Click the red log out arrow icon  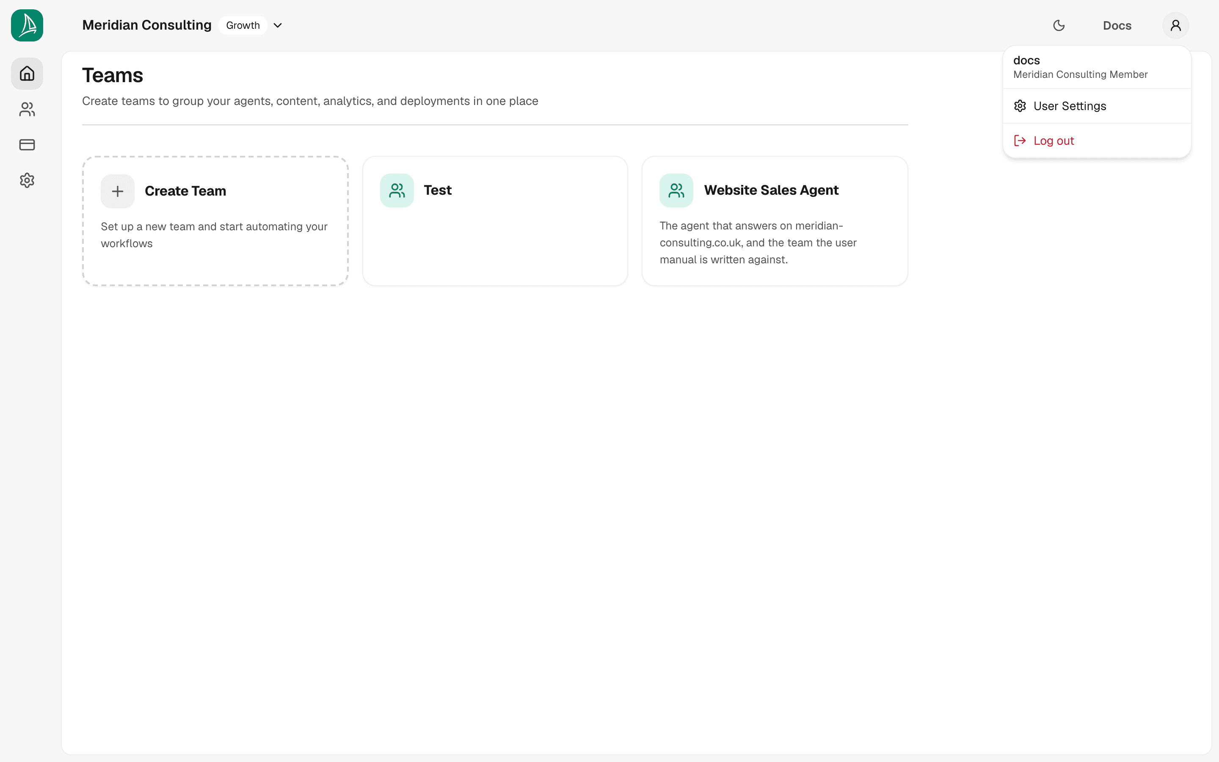(x=1020, y=141)
